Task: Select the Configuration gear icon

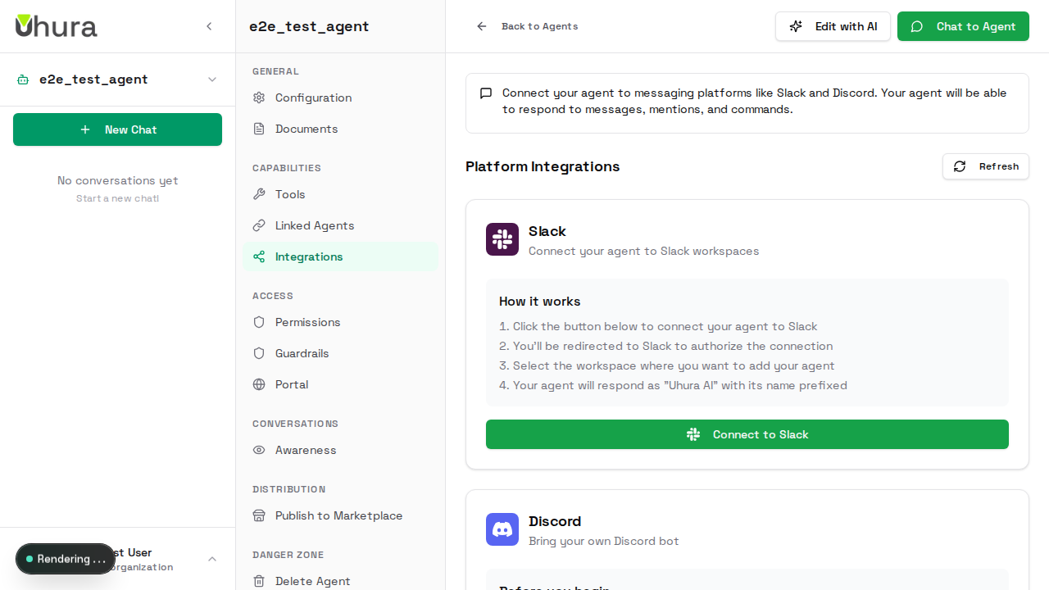Action: click(x=258, y=98)
